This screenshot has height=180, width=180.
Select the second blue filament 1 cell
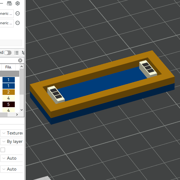[x=9, y=86]
